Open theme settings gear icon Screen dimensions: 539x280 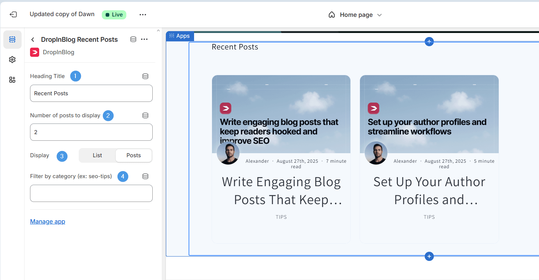click(x=12, y=60)
